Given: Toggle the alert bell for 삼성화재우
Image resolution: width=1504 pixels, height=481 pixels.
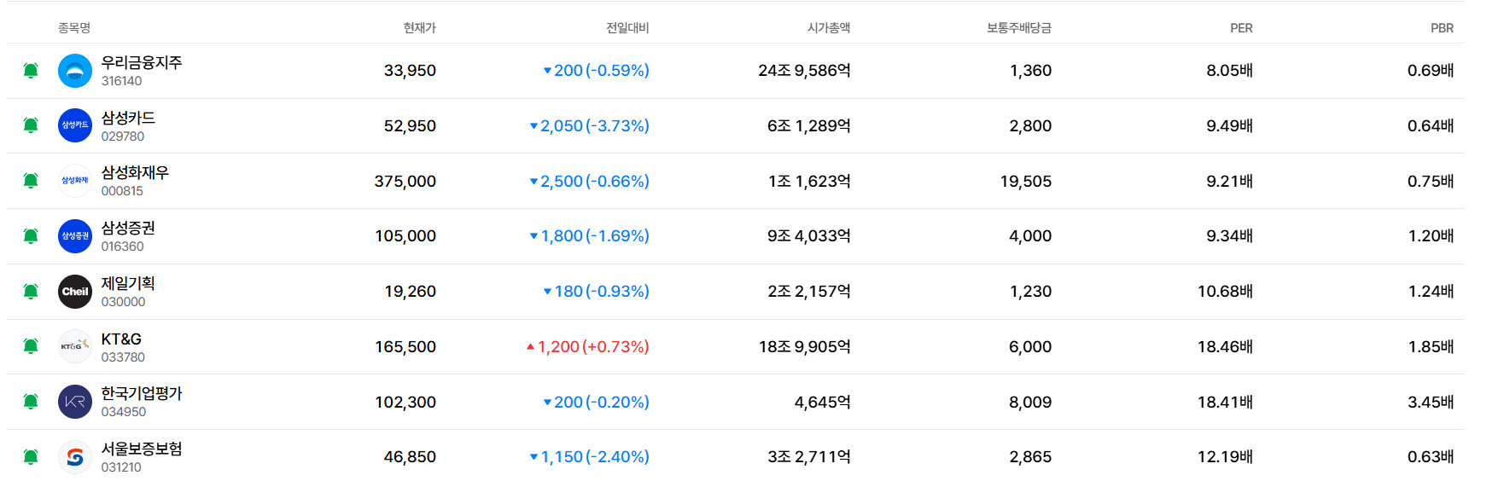Looking at the screenshot, I should click(31, 181).
